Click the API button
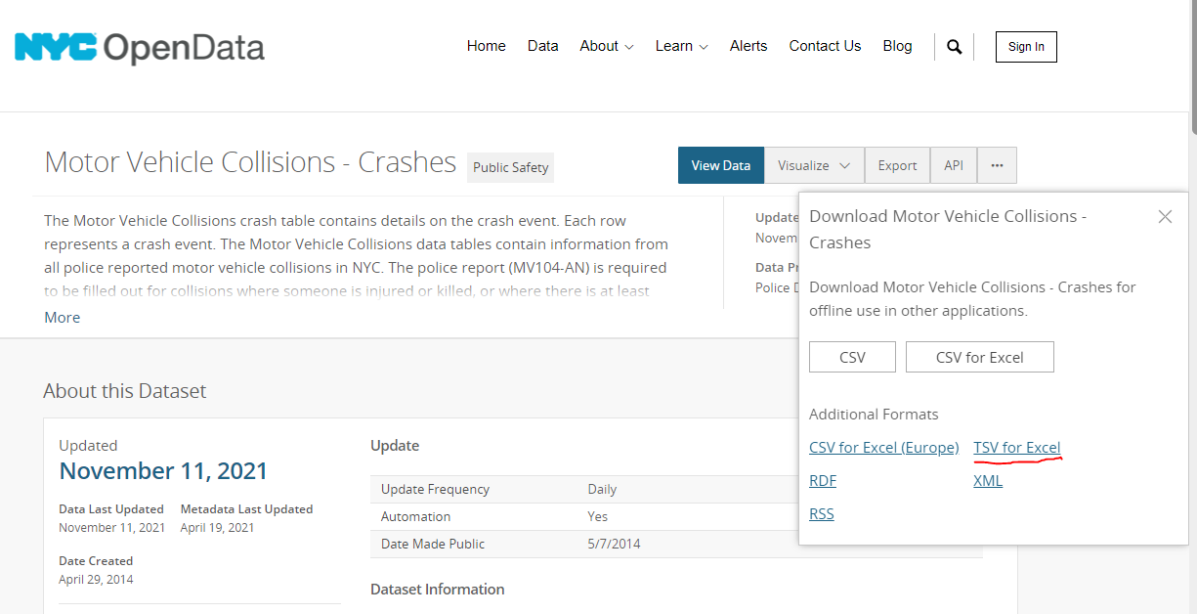 [x=954, y=165]
